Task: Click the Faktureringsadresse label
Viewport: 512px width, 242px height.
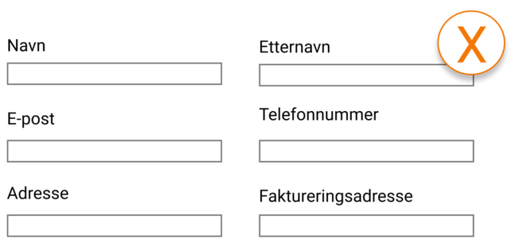Action: pyautogui.click(x=336, y=196)
